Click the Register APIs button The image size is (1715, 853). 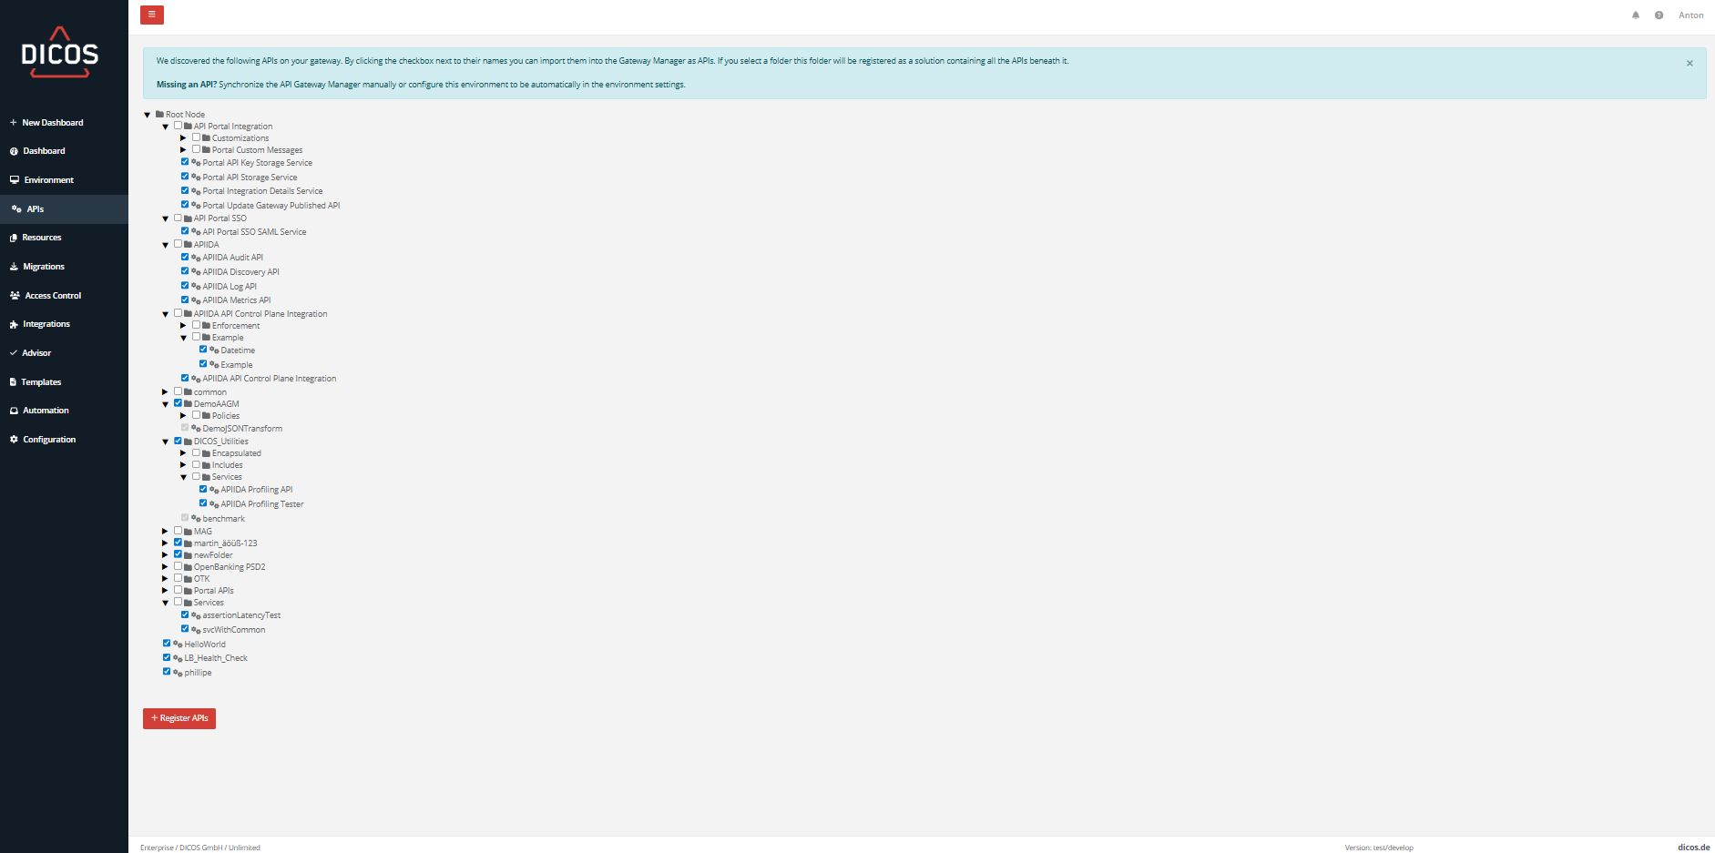pyautogui.click(x=179, y=718)
